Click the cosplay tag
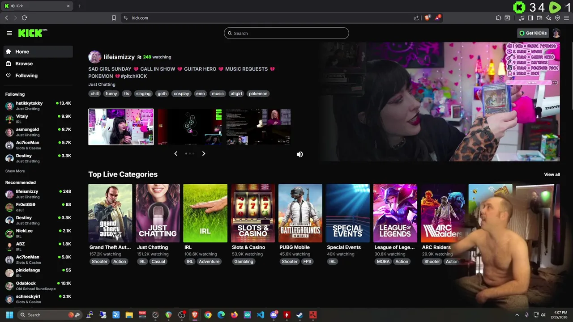Image resolution: width=573 pixels, height=322 pixels. tap(181, 93)
